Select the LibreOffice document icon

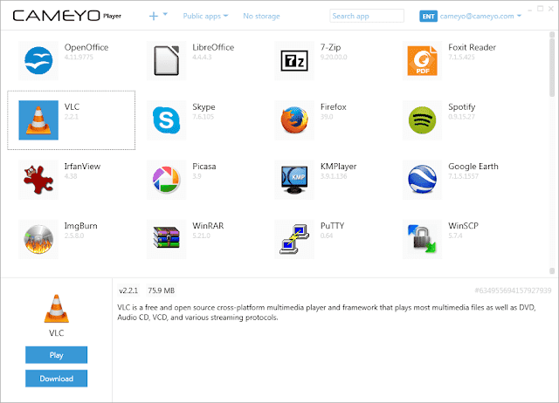click(x=167, y=60)
